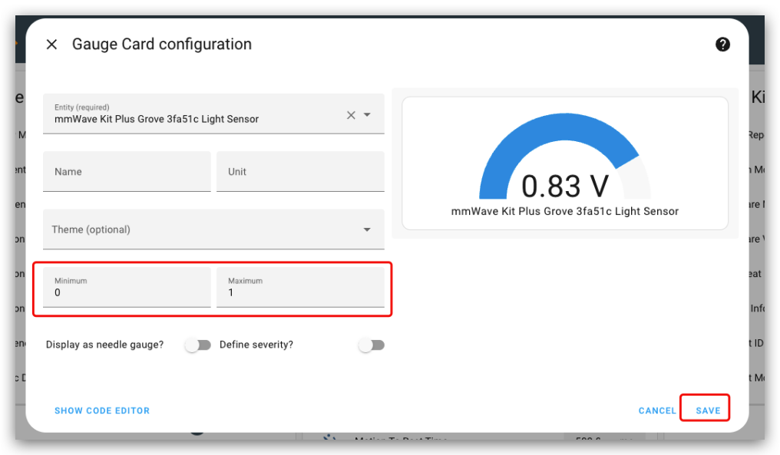Save the gauge card configuration
The image size is (780, 455).
708,410
